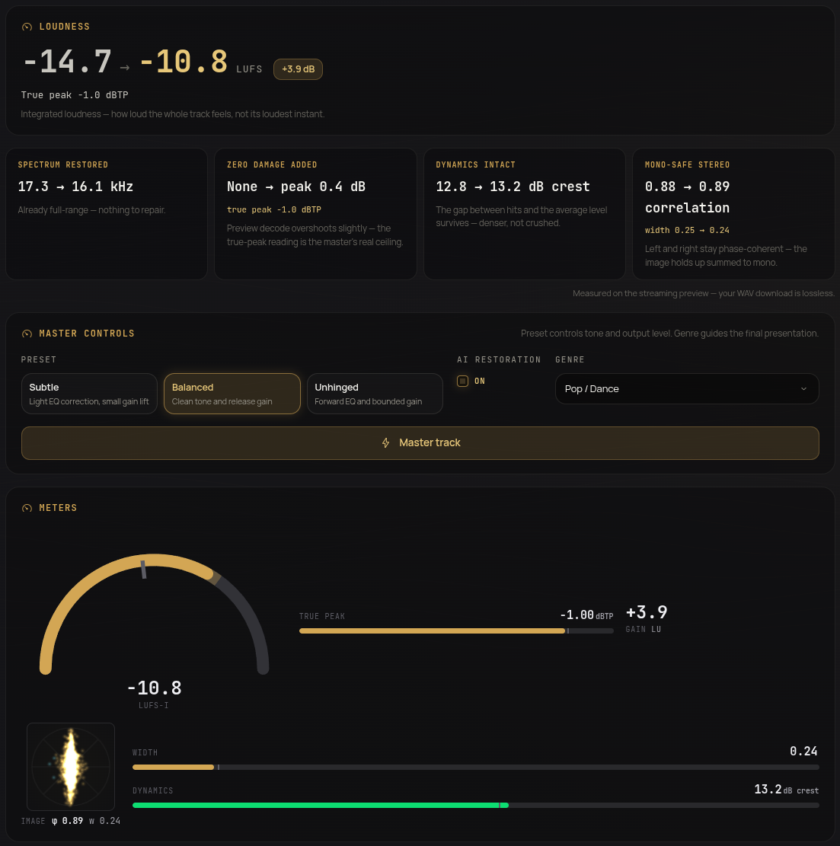Click the gauge icon beside MASTER CONTROLS

tap(27, 334)
